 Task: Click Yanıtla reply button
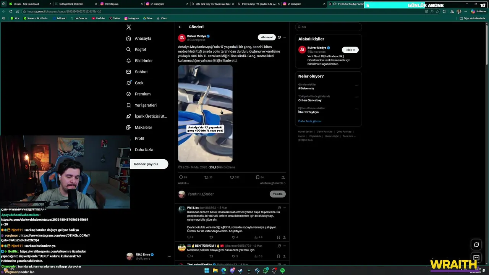278,194
